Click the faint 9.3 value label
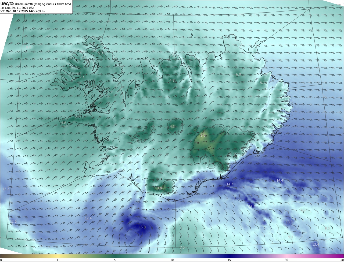The image size is (344, 262). pos(290,237)
